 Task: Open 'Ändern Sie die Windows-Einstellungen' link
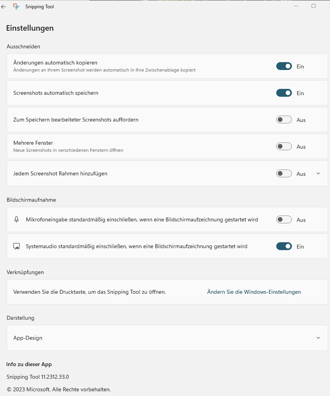[x=254, y=292]
